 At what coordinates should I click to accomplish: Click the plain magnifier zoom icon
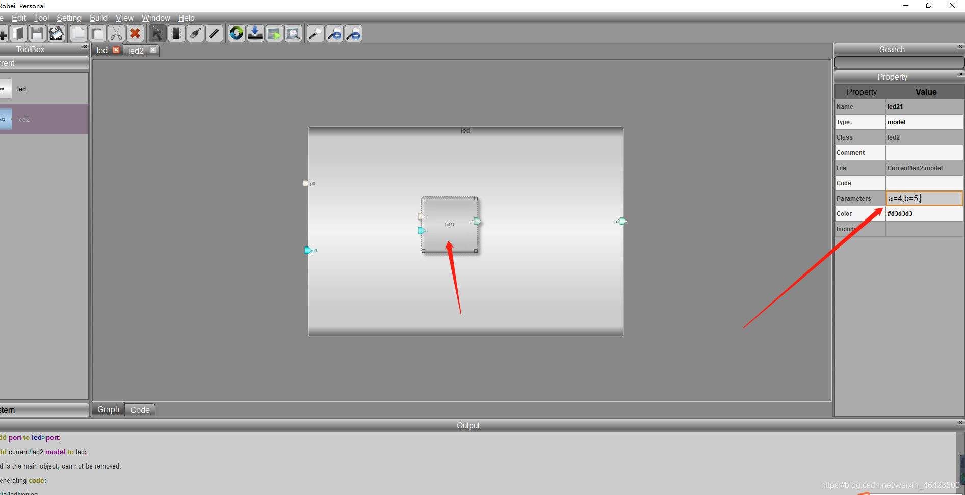[316, 34]
